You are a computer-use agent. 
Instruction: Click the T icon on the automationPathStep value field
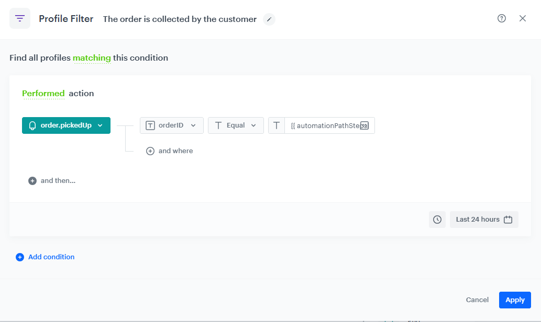pos(277,125)
